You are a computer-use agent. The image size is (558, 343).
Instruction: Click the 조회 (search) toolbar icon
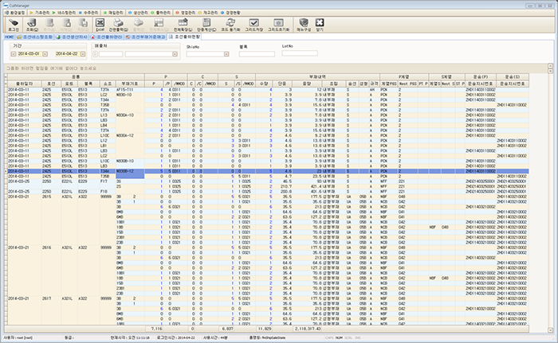click(x=32, y=23)
